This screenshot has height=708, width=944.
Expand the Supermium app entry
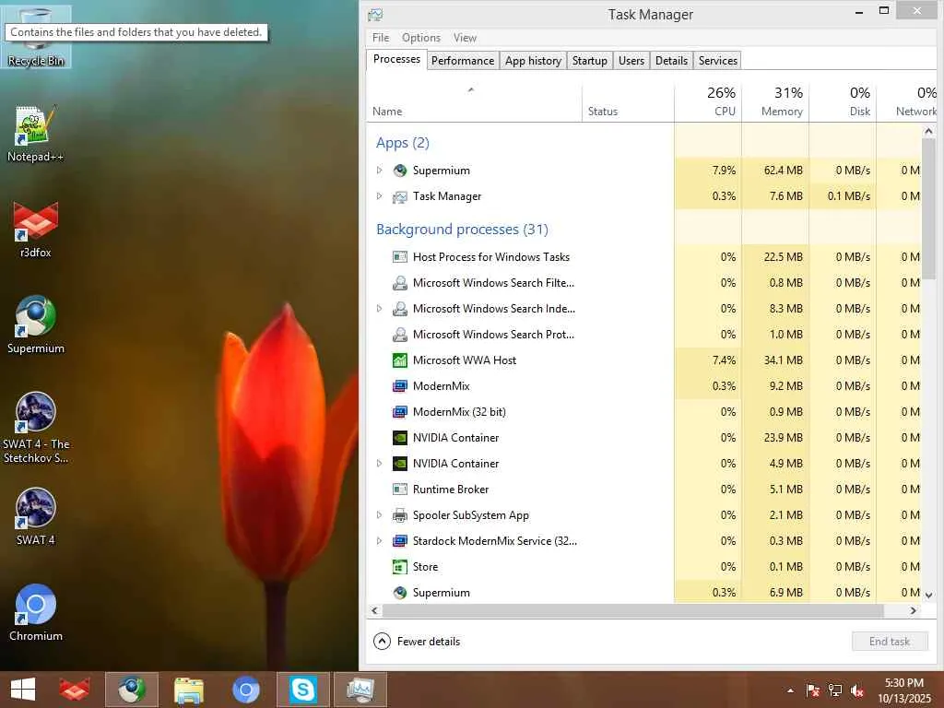click(379, 171)
